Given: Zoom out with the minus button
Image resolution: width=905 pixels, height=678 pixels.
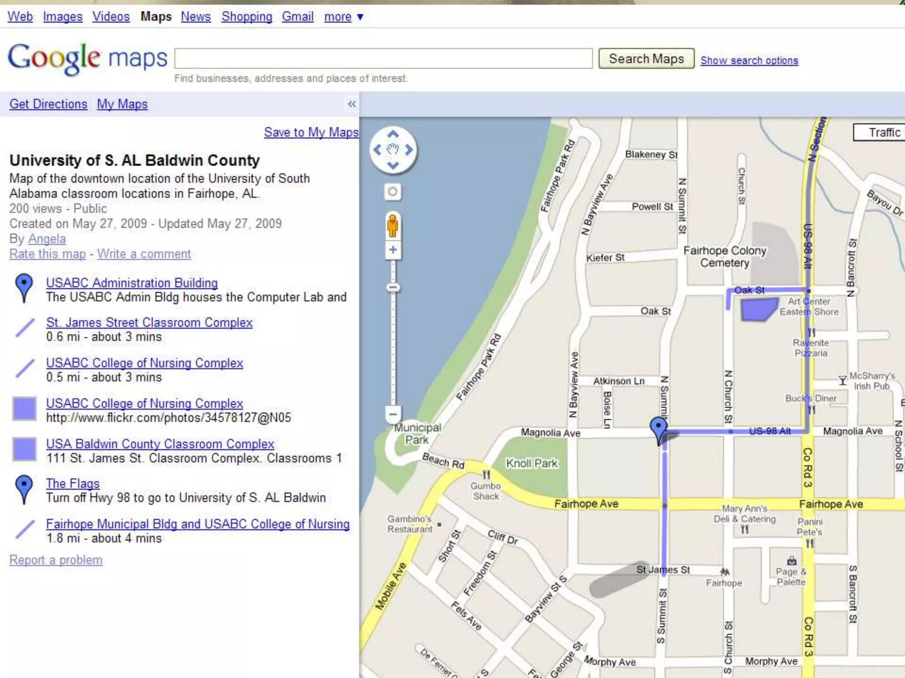Looking at the screenshot, I should coord(393,414).
